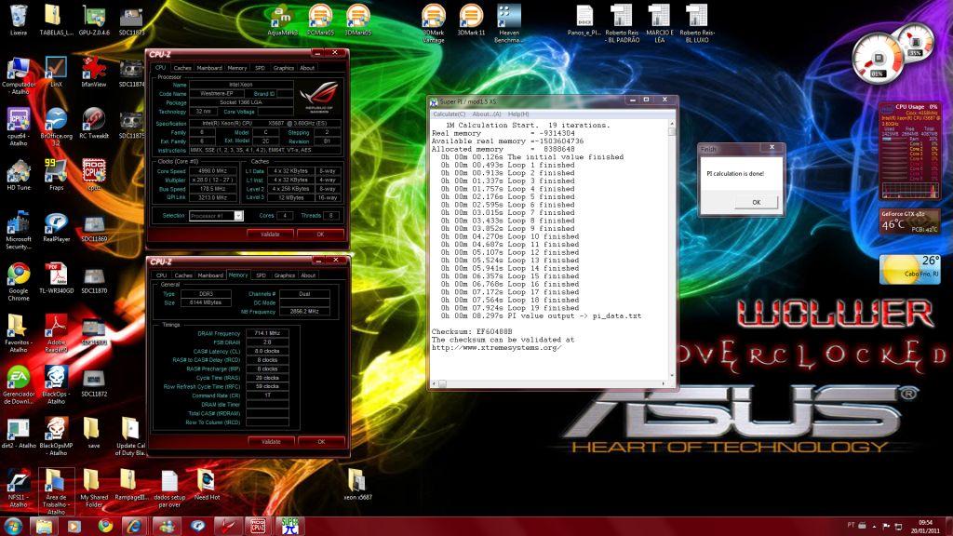Image resolution: width=953 pixels, height=536 pixels.
Task: Click the Cabo Frio weather gadget
Action: 909,269
